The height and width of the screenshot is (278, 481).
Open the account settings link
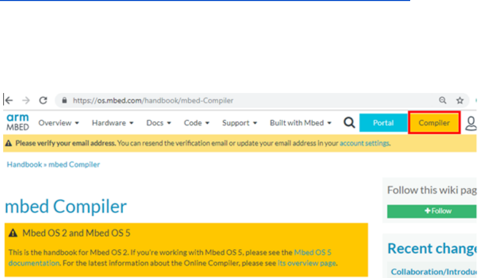coord(364,143)
